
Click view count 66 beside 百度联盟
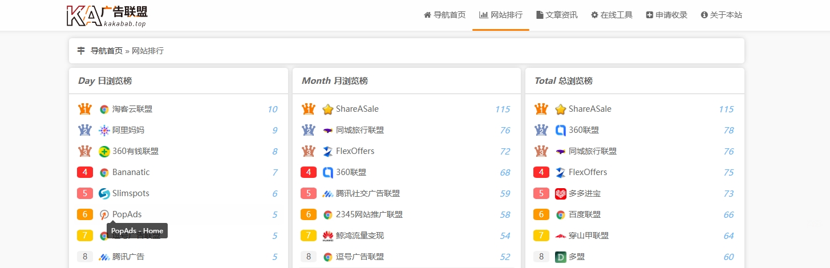click(728, 215)
